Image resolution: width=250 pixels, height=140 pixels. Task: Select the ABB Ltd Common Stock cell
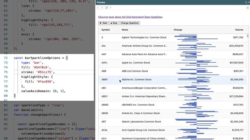(135, 71)
